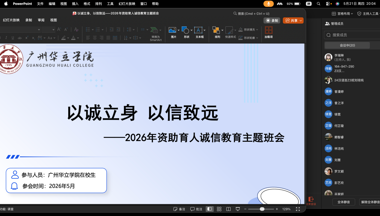Toggle italic formatting
The image size is (380, 216).
[6, 38]
